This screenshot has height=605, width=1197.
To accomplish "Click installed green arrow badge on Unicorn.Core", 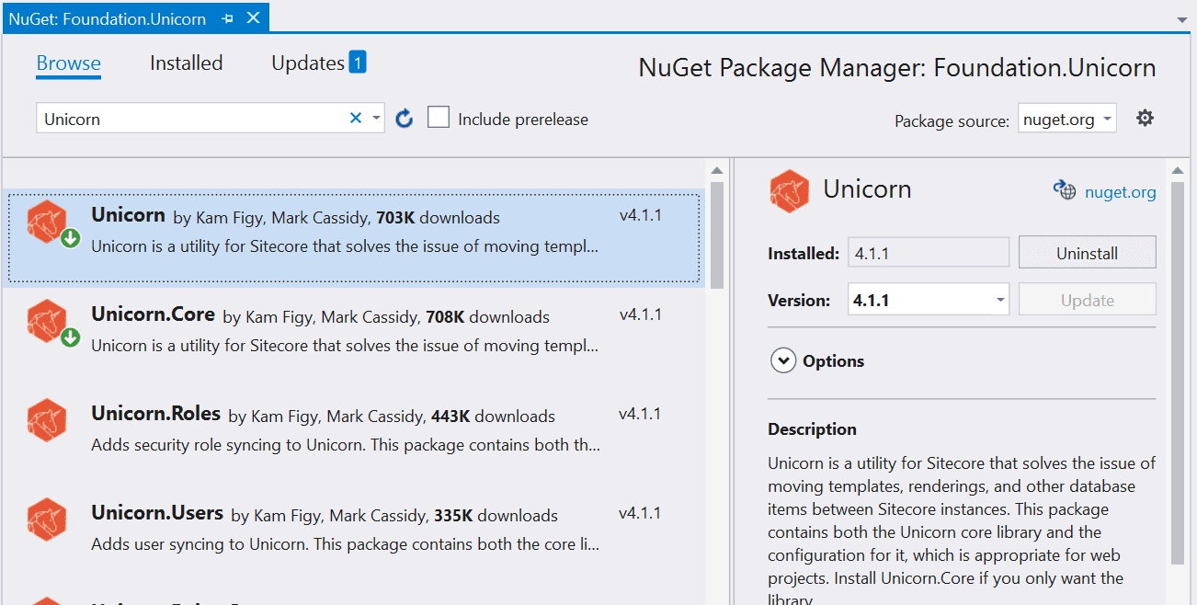I will click(x=71, y=338).
